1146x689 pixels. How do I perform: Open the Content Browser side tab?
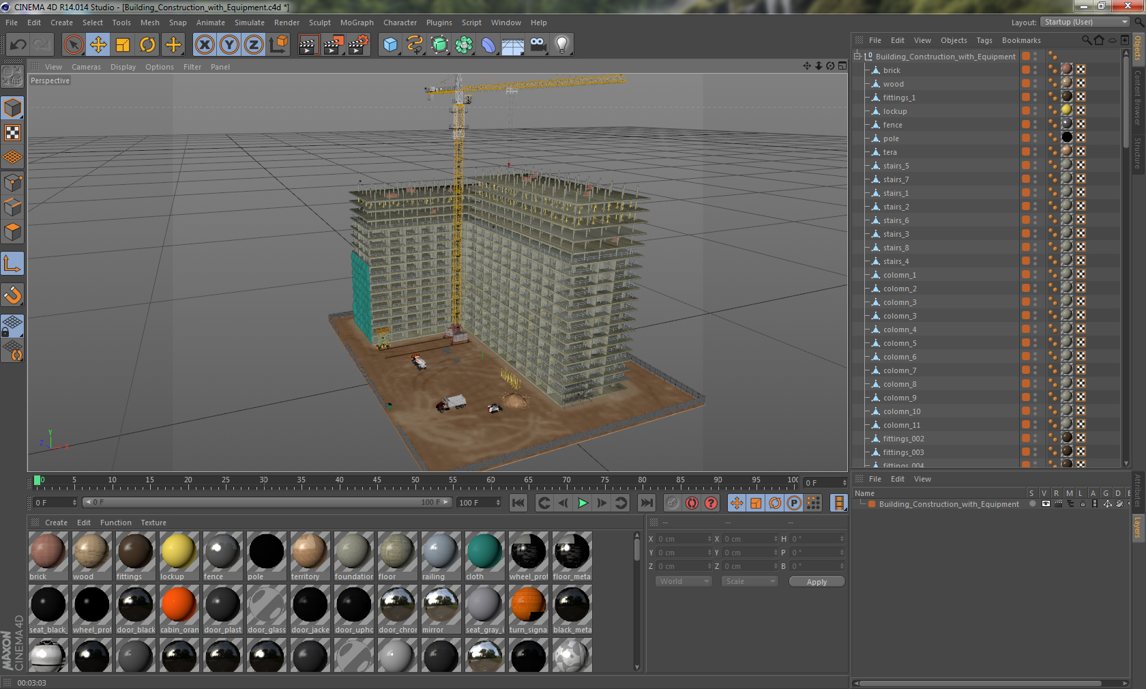(x=1137, y=97)
